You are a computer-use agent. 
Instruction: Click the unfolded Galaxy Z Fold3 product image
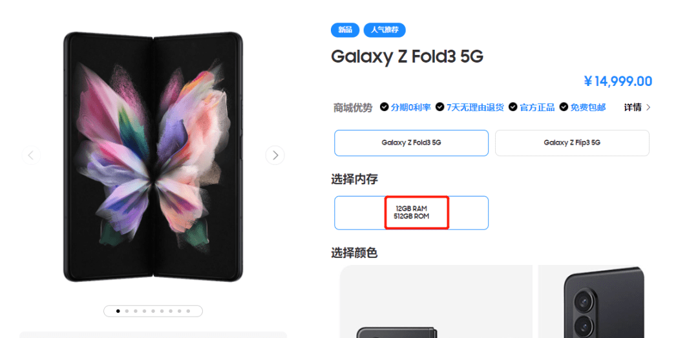[x=153, y=157]
